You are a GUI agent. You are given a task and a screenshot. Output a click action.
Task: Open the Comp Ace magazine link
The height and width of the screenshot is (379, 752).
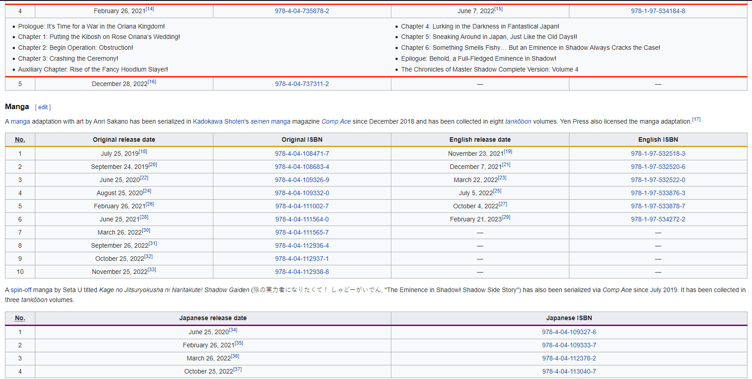click(336, 121)
